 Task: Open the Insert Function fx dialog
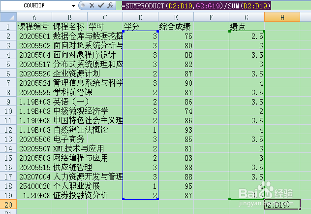click(110, 5)
